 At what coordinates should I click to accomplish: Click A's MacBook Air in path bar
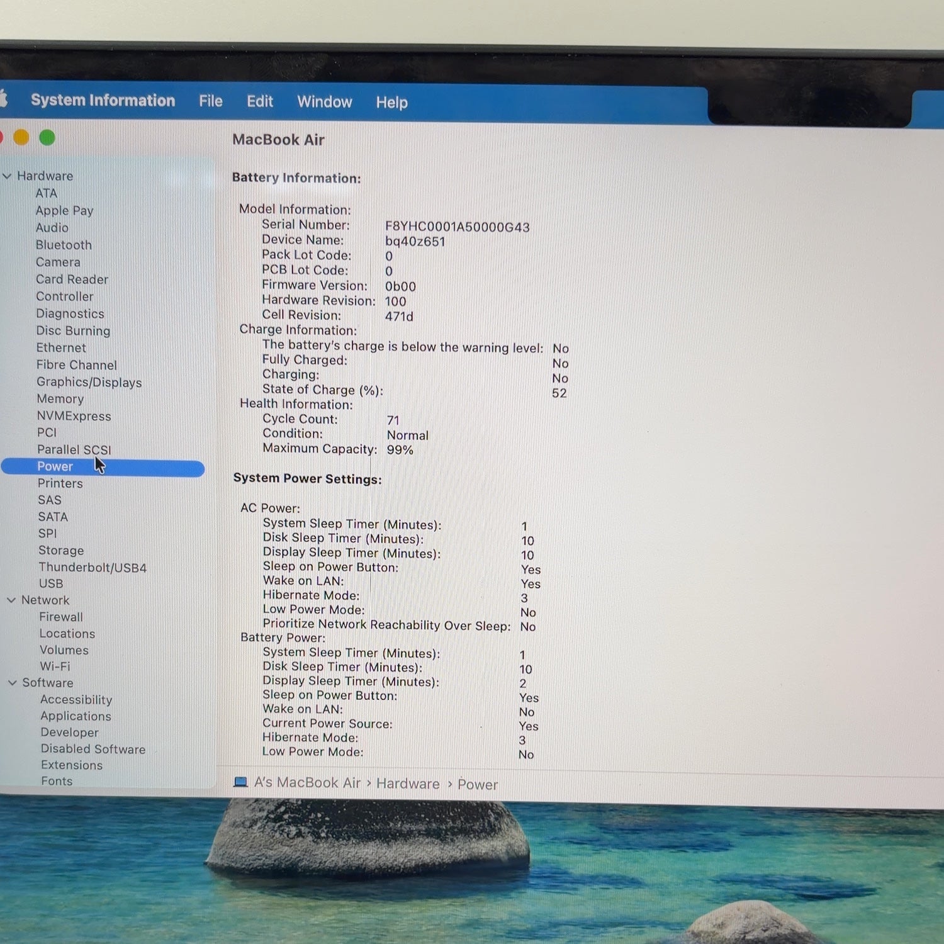(307, 782)
